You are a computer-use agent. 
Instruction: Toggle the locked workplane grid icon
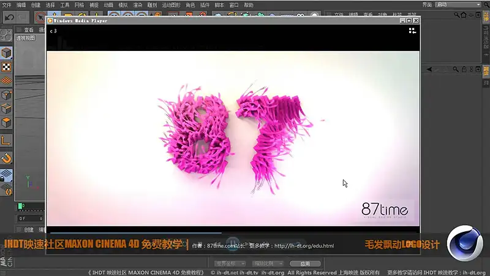[6, 175]
